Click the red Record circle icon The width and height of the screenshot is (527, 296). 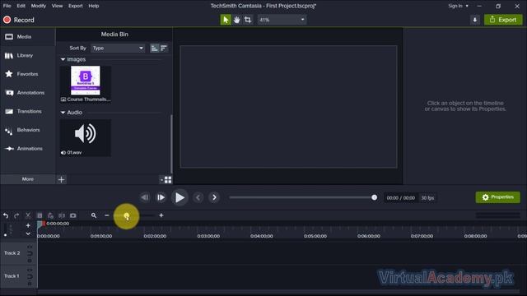(x=7, y=20)
